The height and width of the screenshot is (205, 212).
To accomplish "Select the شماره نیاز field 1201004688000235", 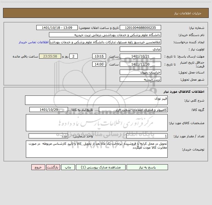I will (140, 28).
